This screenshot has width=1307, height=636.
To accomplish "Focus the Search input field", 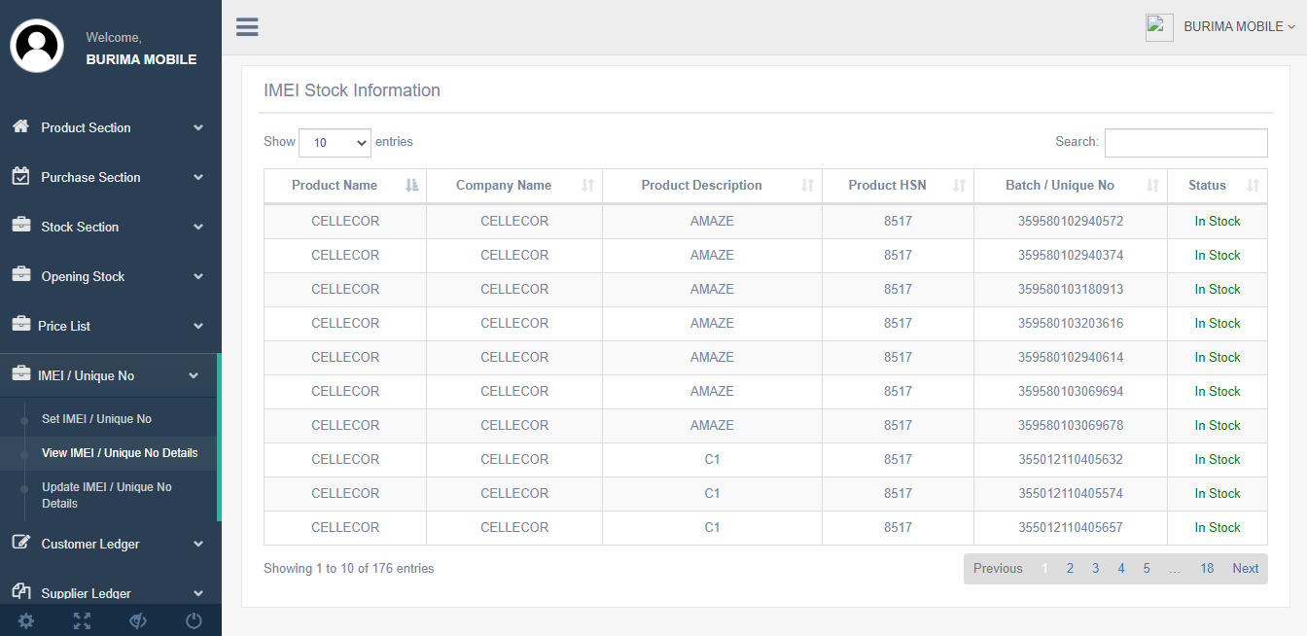I will 1186,143.
